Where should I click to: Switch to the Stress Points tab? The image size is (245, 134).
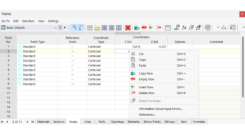point(152,122)
